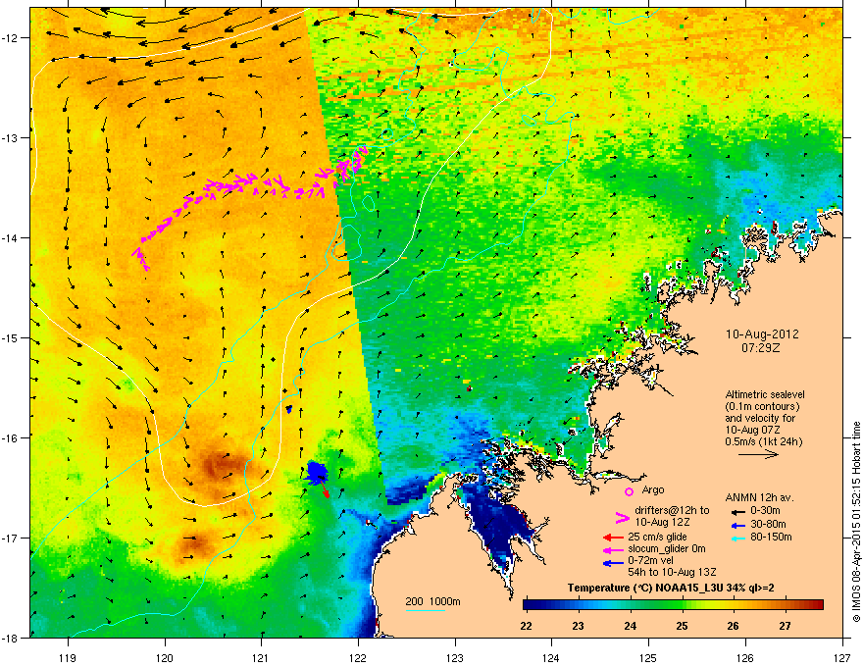Screen dimensions: 863x667
Task: Click the longitude axis label 125
Action: [648, 657]
